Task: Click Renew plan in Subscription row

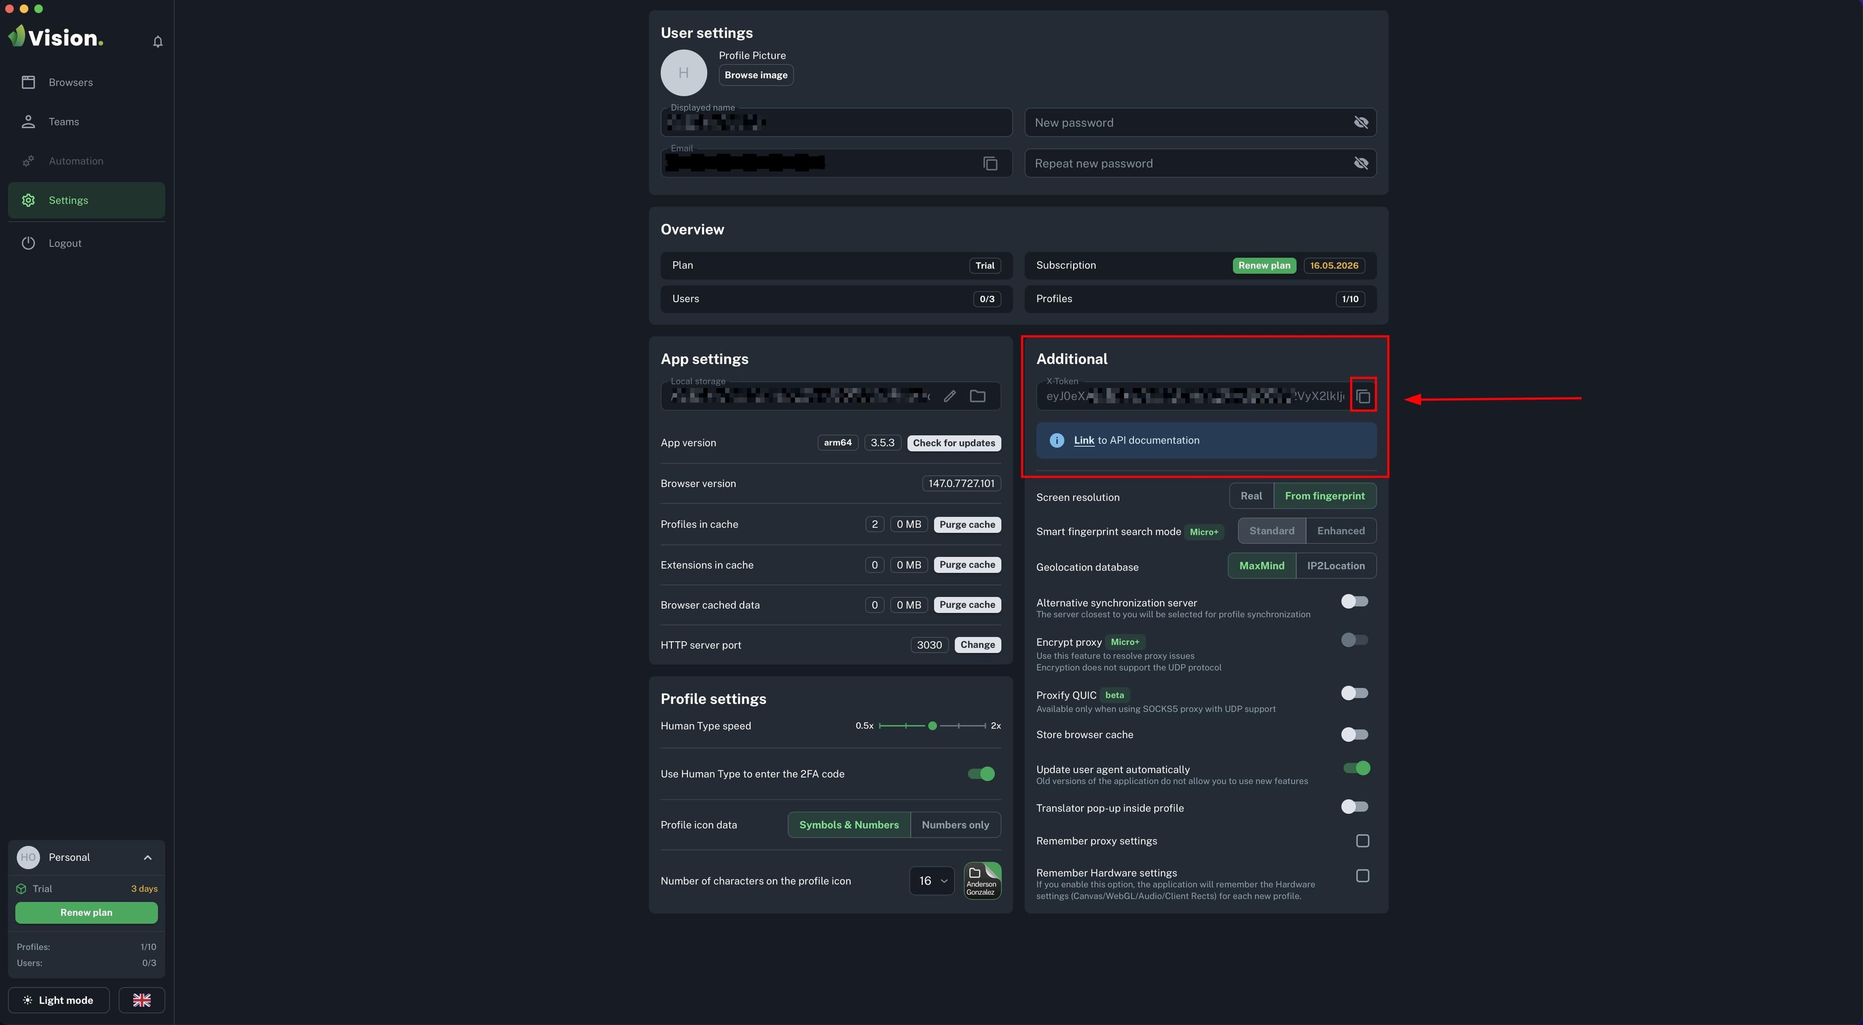Action: pos(1263,265)
